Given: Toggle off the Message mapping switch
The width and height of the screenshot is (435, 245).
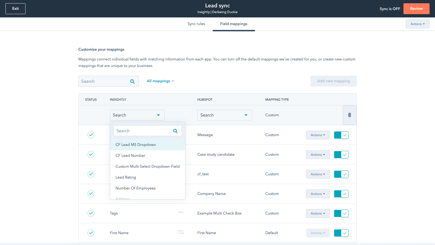Looking at the screenshot, I should (341, 135).
